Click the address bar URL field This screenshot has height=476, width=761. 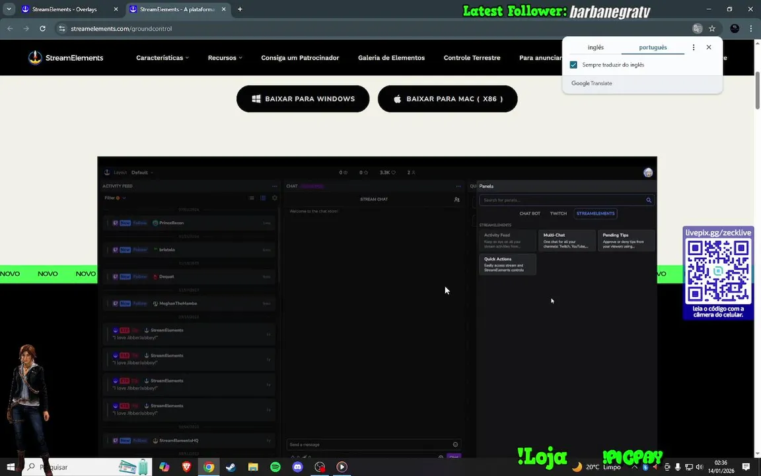[x=371, y=28]
